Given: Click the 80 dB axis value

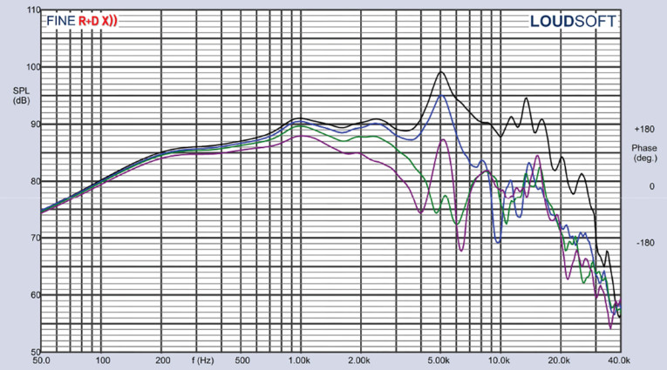Looking at the screenshot, I should click(x=35, y=181).
